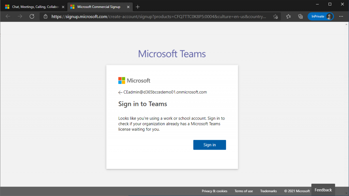349x196 pixels.
Task: Reload the page with Refresh icon
Action: tap(32, 16)
